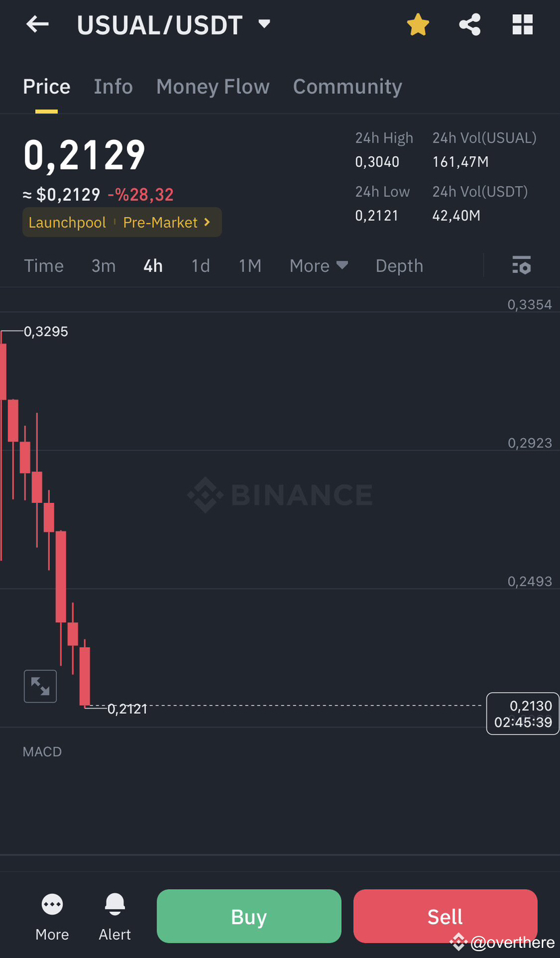Open the Money Flow tab
Viewport: 560px width, 958px height.
pos(212,87)
